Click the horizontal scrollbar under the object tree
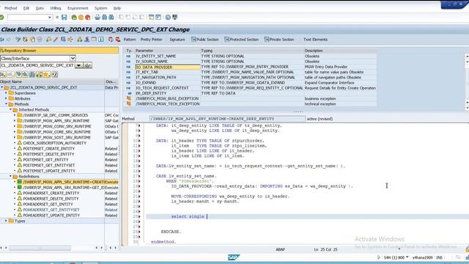Image resolution: width=469 pixels, height=264 pixels. tap(40, 248)
